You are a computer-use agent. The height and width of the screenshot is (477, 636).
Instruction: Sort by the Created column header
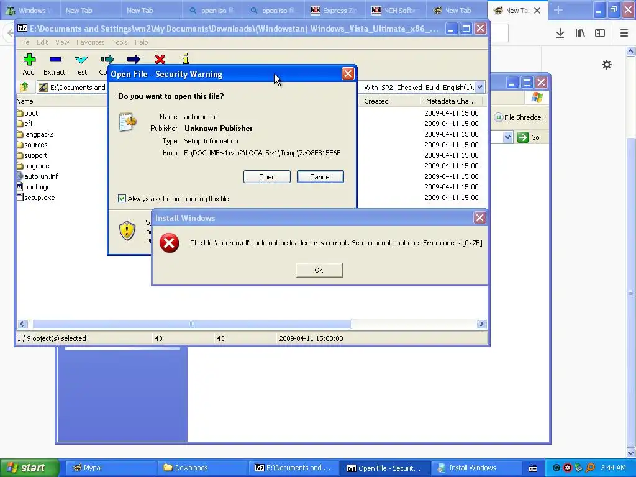389,101
